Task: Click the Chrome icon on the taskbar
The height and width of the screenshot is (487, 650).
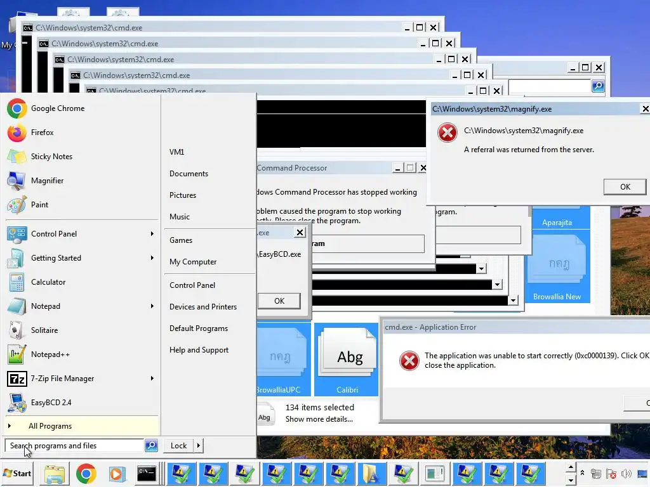Action: pos(86,474)
